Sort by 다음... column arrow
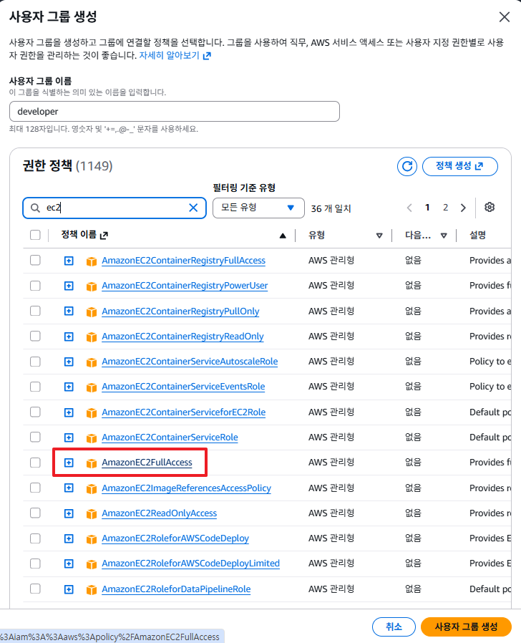521x643 pixels. click(x=444, y=236)
